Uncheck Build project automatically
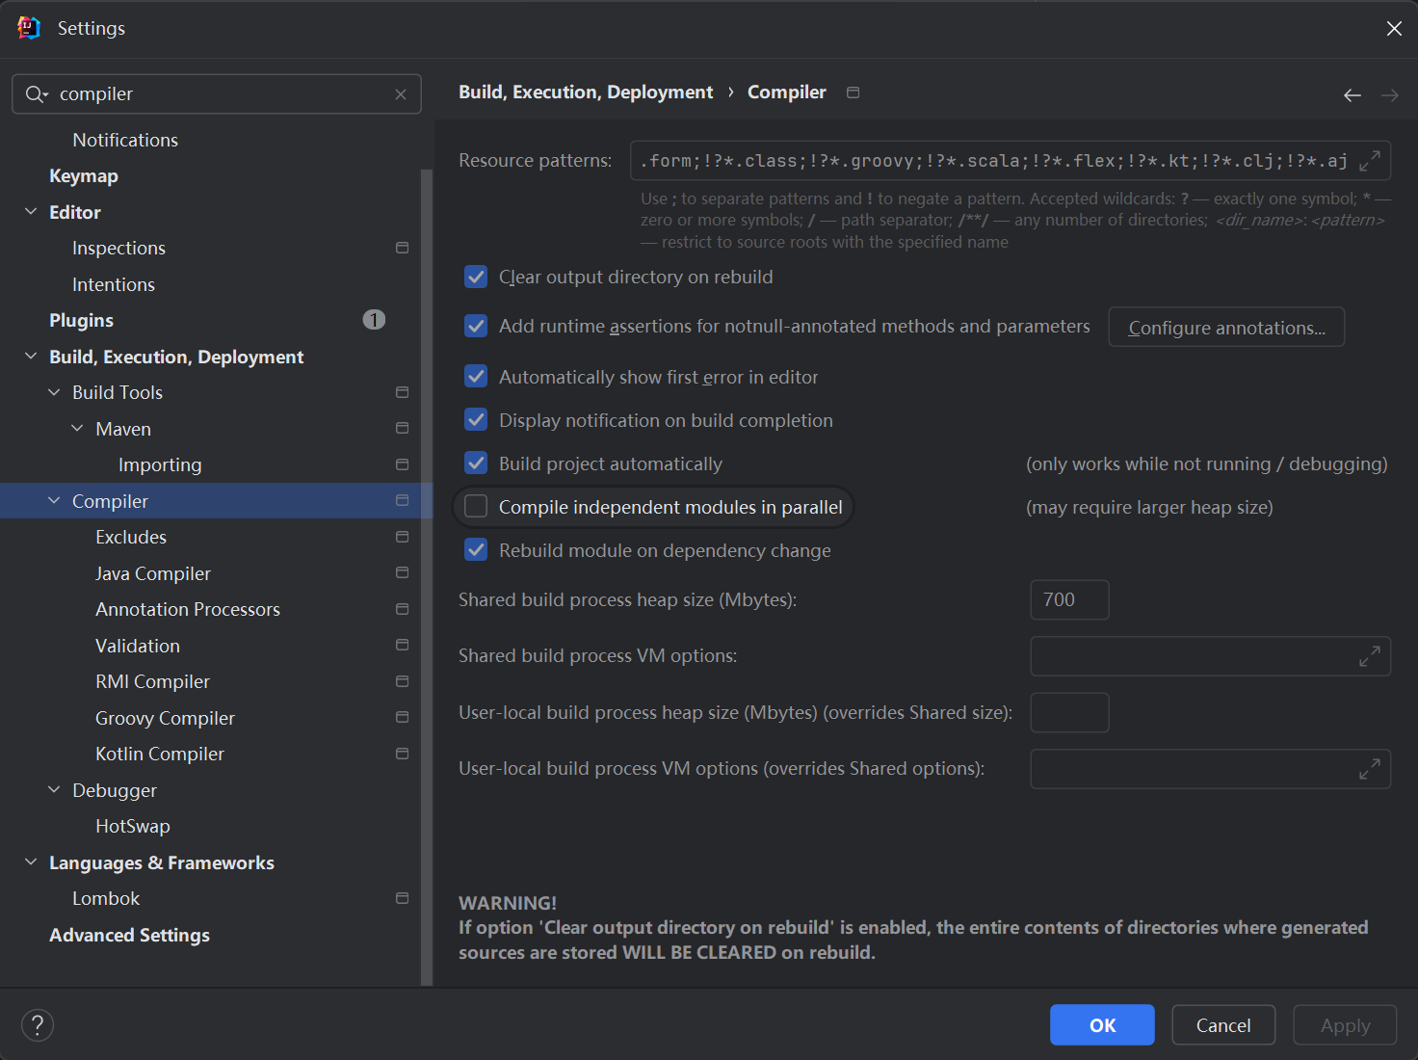 point(476,464)
